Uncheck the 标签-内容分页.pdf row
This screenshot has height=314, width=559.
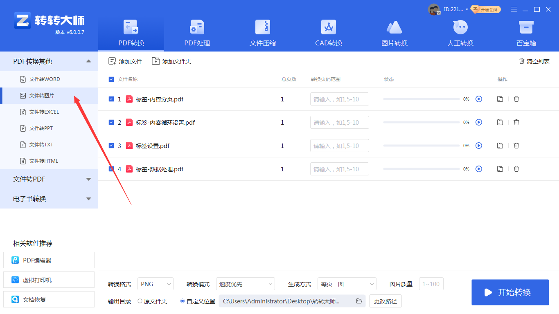coord(111,99)
